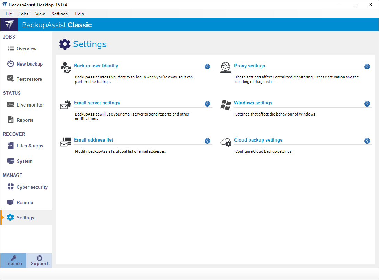Click the 'Configure Cloud backup settings' description

click(263, 151)
